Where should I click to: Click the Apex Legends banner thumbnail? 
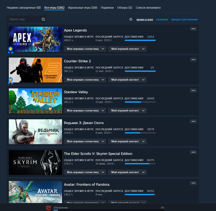[35, 39]
